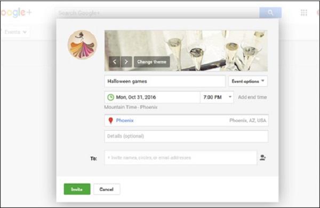This screenshot has height=208, width=320.
Task: Click the next theme arrow
Action: click(126, 62)
